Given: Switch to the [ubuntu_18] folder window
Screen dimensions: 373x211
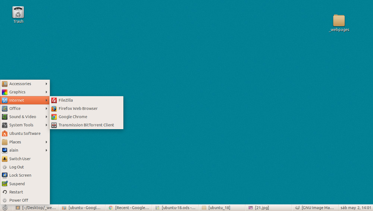Looking at the screenshot, I should pos(222,208).
